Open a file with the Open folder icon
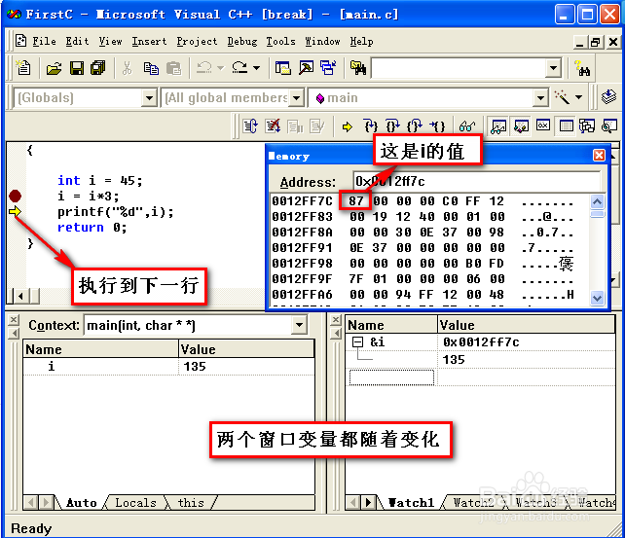 click(x=54, y=68)
